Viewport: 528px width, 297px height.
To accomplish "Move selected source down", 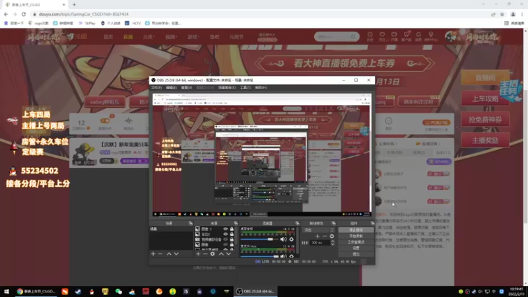I will (x=228, y=254).
